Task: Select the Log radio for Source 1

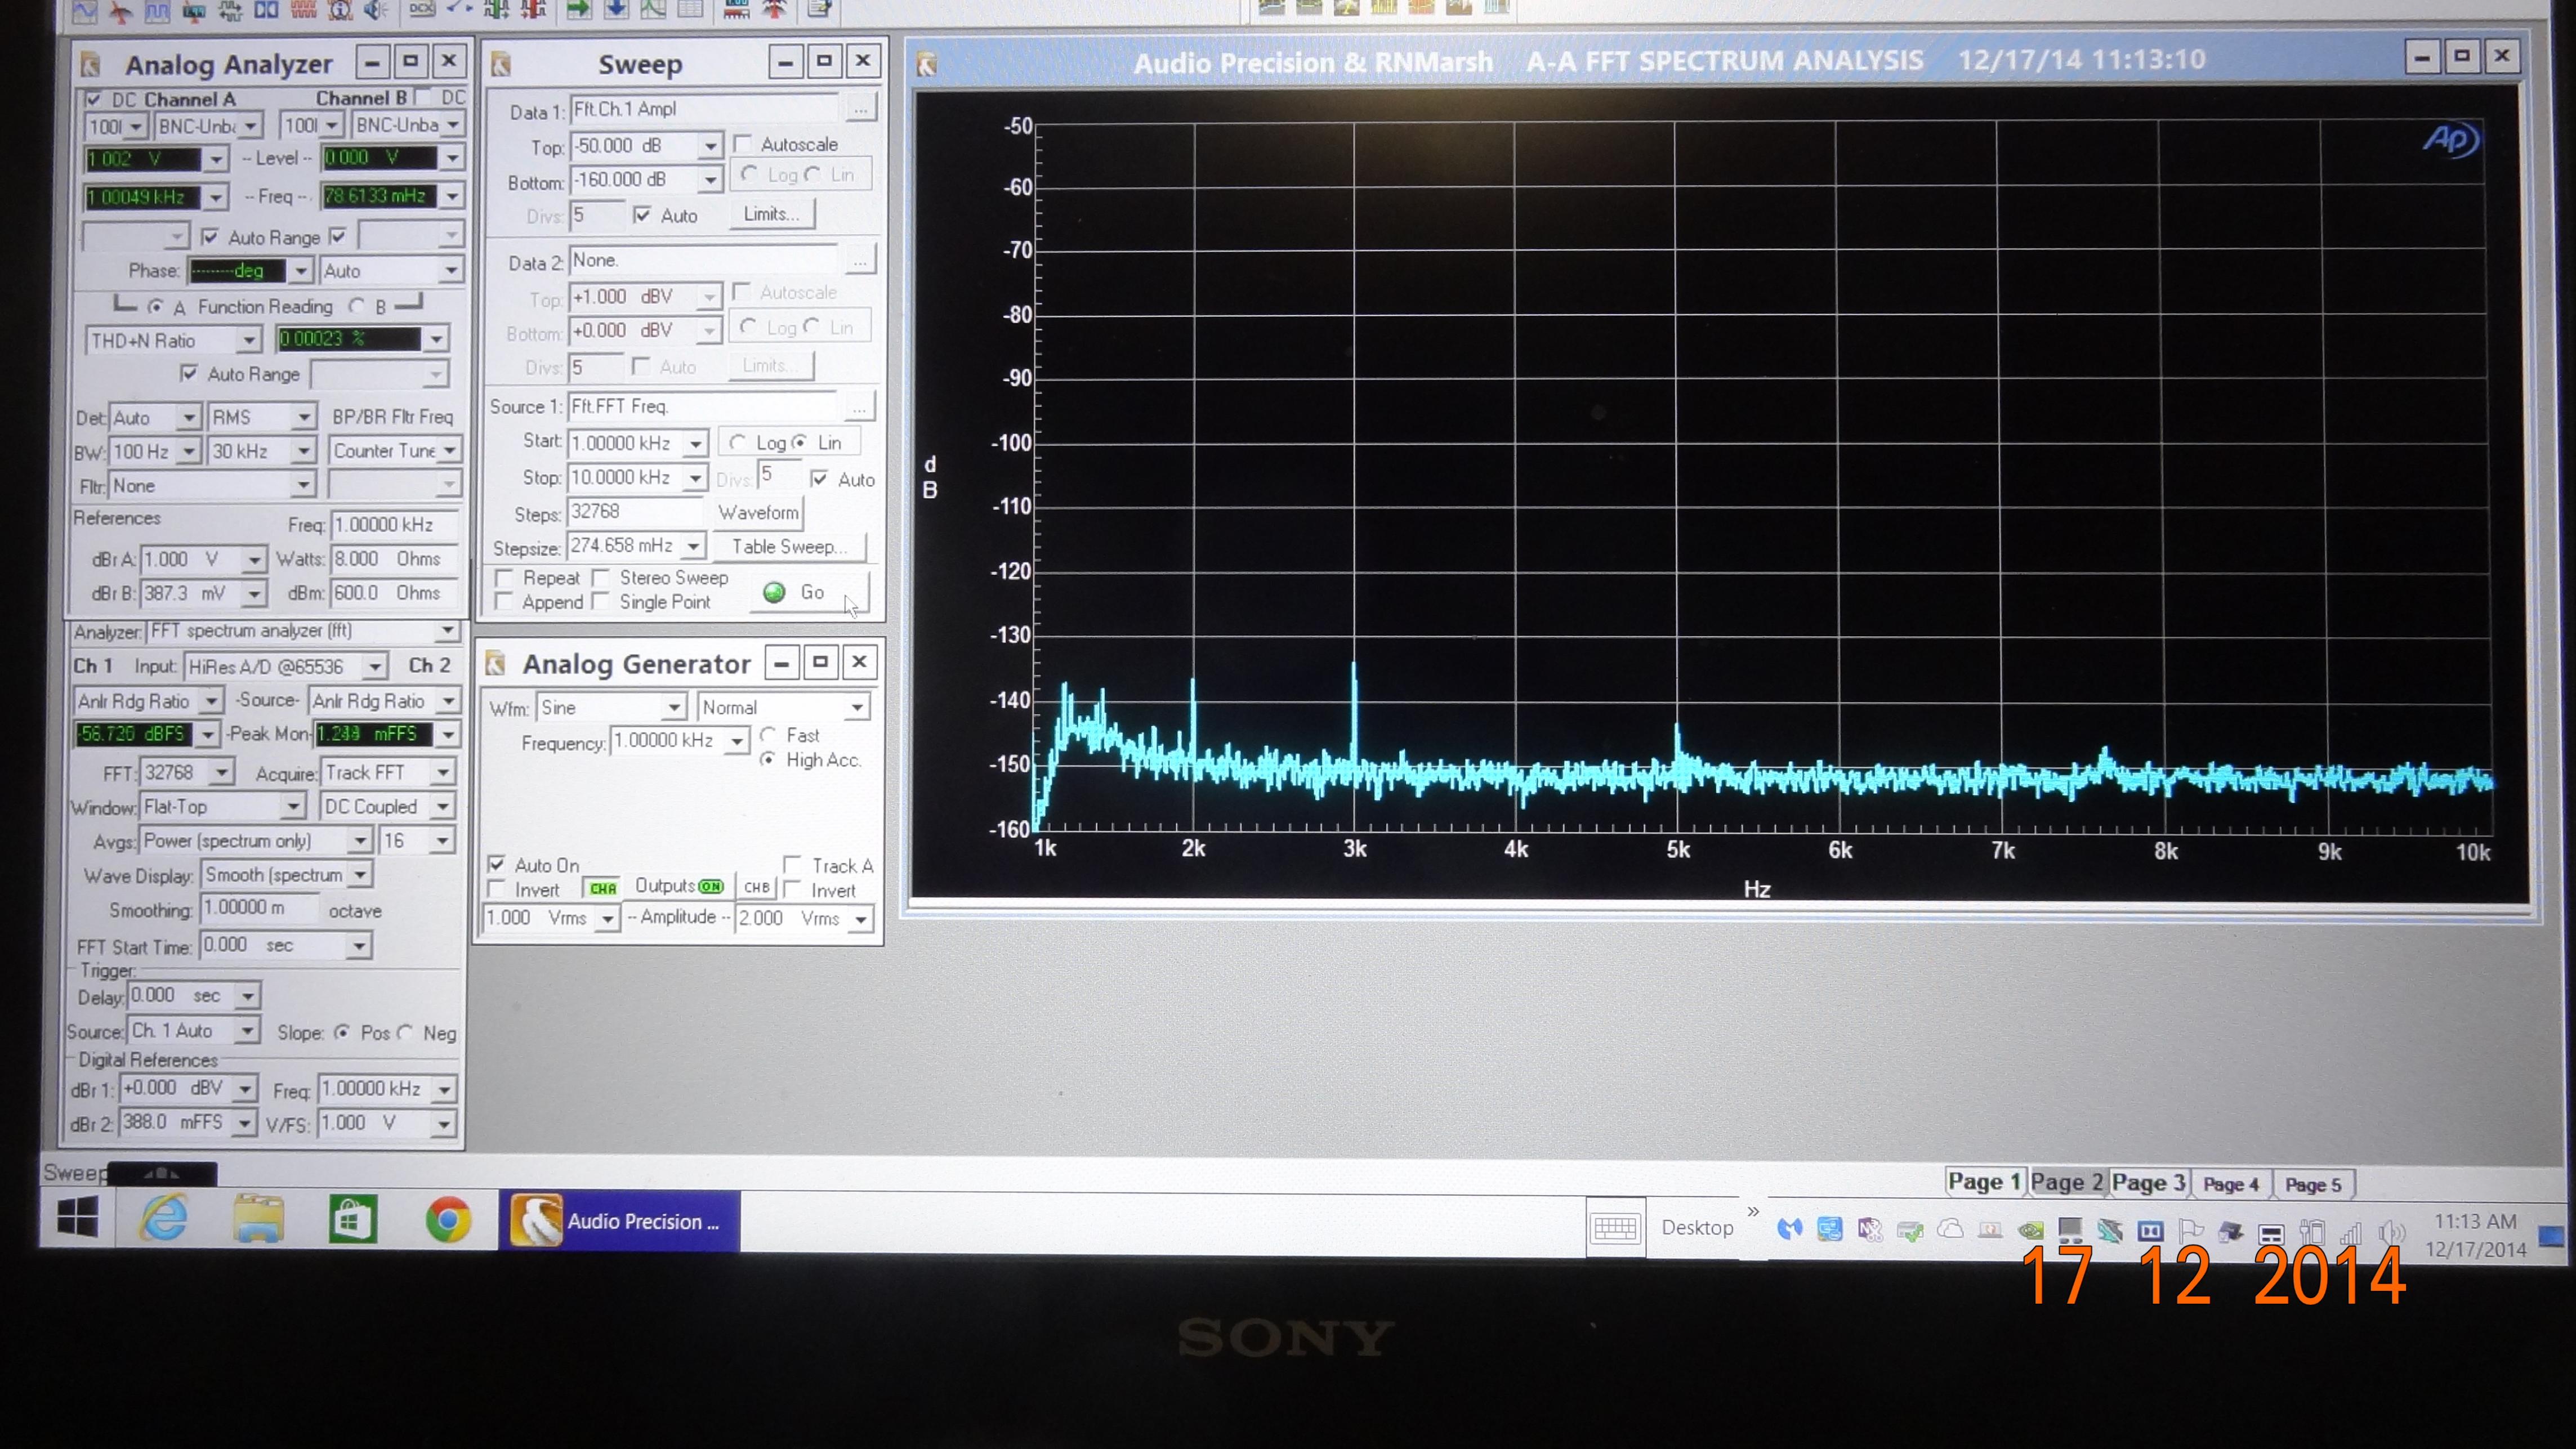Action: (x=738, y=442)
